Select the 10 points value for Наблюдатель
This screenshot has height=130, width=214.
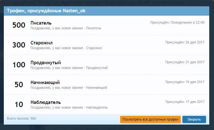(x=19, y=105)
